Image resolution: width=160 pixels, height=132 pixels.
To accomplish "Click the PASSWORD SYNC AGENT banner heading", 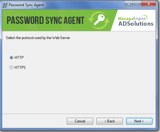I will pyautogui.click(x=46, y=20).
